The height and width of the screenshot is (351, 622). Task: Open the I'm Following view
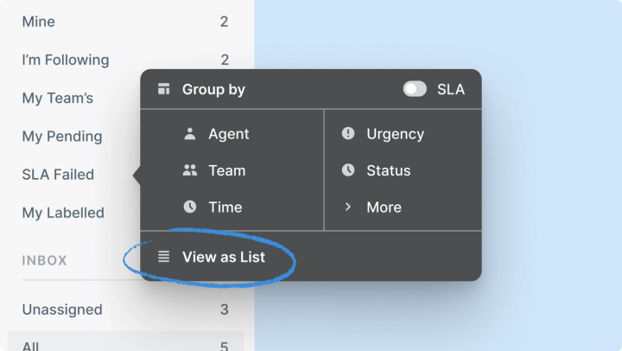pos(66,60)
